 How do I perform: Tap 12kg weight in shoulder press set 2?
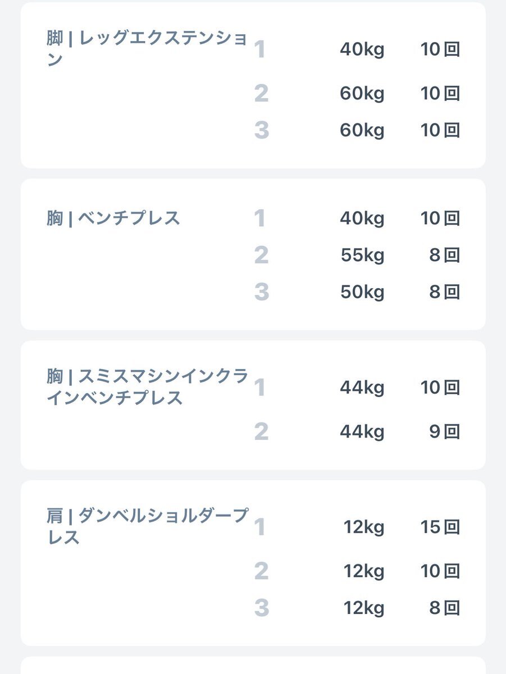[x=364, y=571]
